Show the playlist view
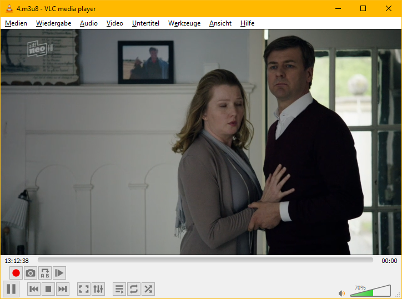The width and height of the screenshot is (402, 299). tap(119, 289)
